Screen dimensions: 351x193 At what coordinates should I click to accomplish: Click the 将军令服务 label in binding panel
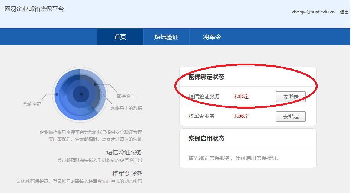coord(202,116)
